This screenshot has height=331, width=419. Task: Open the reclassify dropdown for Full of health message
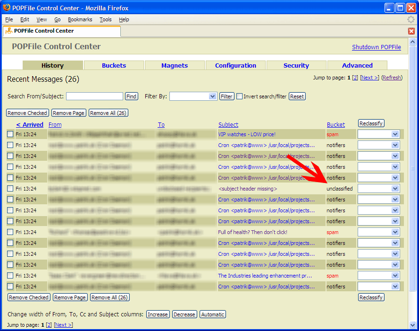click(x=378, y=232)
